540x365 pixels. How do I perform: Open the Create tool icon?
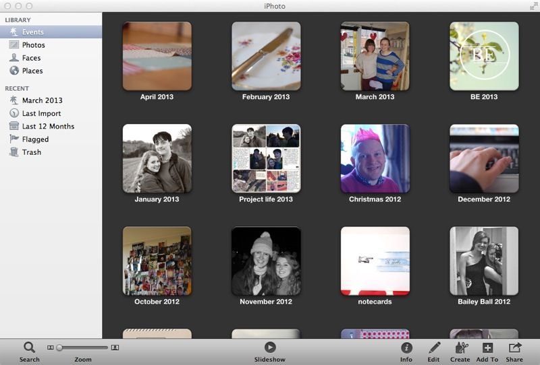point(461,347)
